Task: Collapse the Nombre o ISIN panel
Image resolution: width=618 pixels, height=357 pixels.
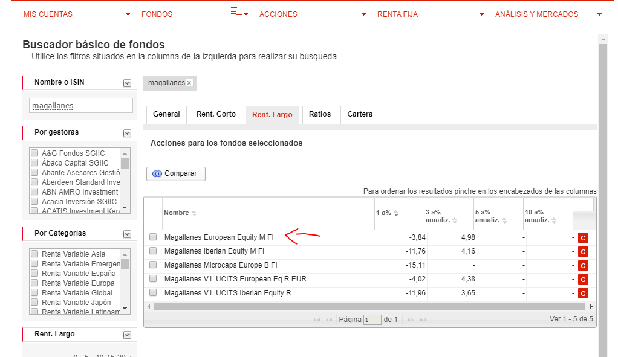Action: click(127, 83)
